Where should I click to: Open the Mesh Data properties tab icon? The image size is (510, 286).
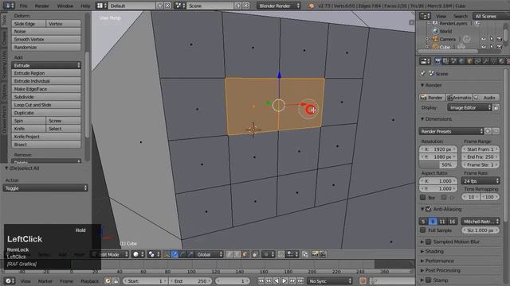[x=494, y=61]
